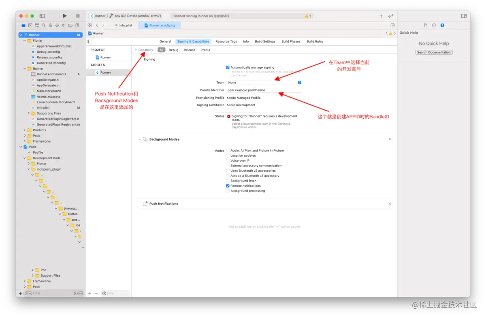The image size is (486, 318).
Task: Stop the running task with the stop button
Action: pyautogui.click(x=78, y=16)
